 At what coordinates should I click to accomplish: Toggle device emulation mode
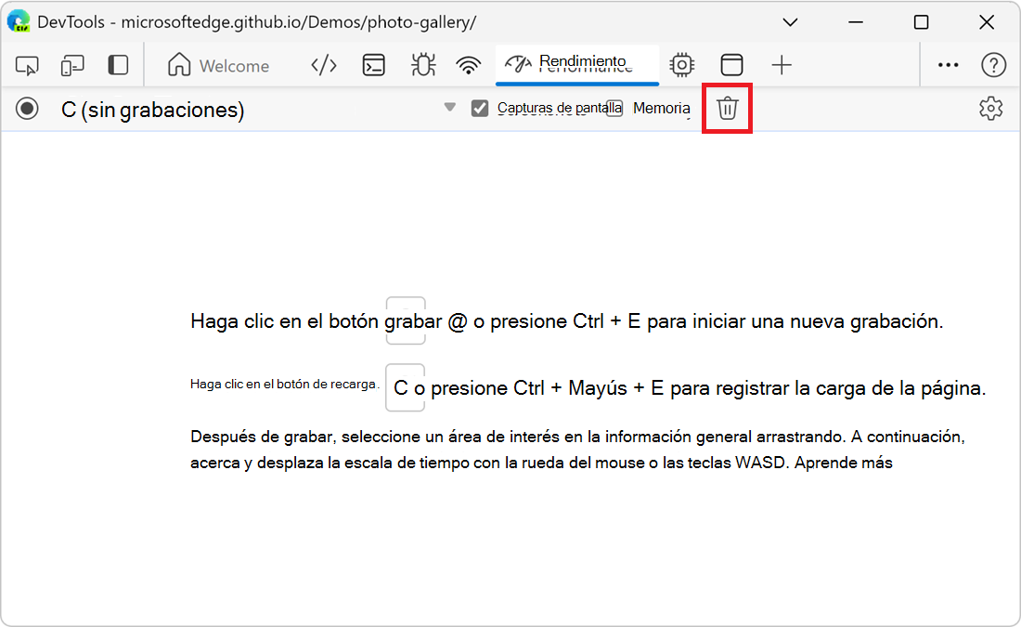72,65
